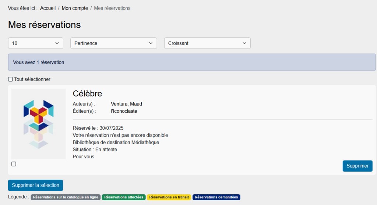Click the yellow Réservations en transit badge
Screen dimensions: 377x205
(169, 197)
